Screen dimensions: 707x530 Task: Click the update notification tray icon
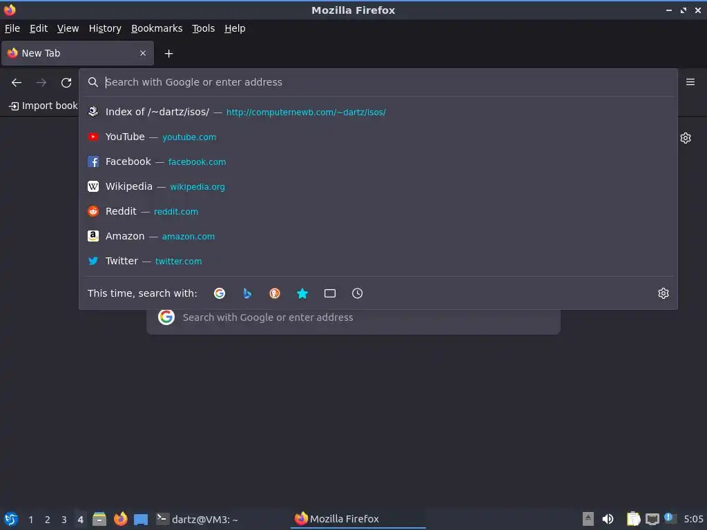pyautogui.click(x=670, y=518)
